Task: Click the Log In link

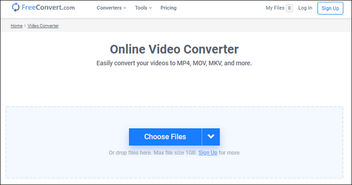Action: pyautogui.click(x=305, y=8)
